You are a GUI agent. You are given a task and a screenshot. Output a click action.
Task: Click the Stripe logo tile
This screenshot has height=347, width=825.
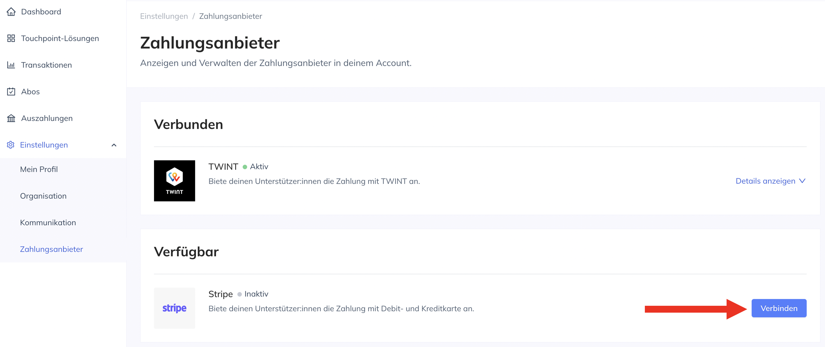[174, 308]
